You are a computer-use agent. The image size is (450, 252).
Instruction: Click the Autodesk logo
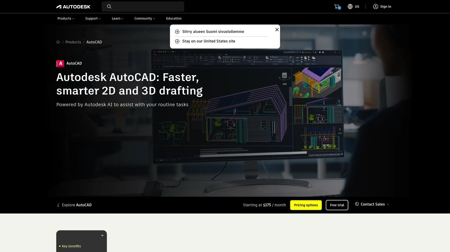tap(73, 7)
